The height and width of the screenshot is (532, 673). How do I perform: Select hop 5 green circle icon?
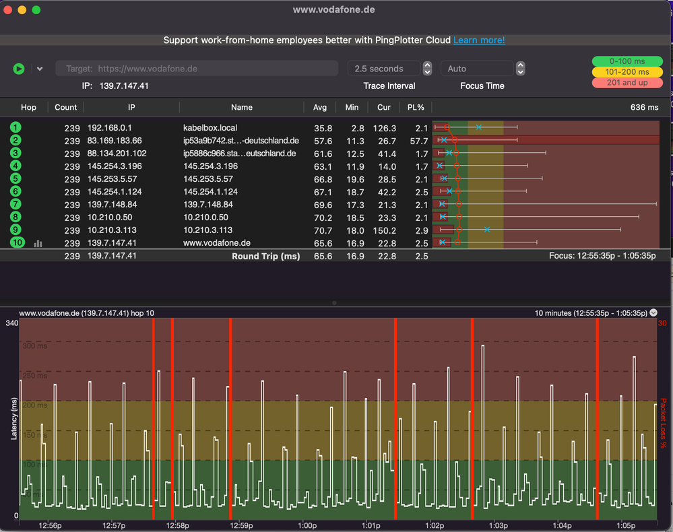click(x=15, y=178)
